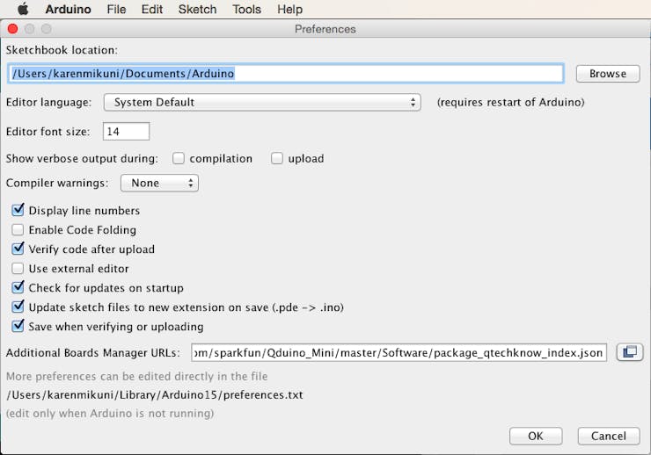The image size is (651, 455).
Task: Open the Tools menu
Action: (246, 9)
